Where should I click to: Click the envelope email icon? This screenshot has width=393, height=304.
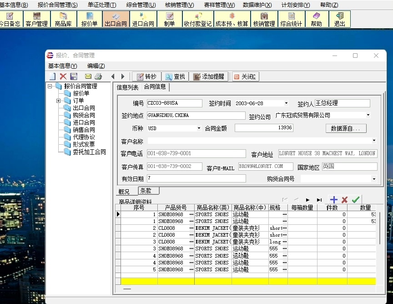88,76
